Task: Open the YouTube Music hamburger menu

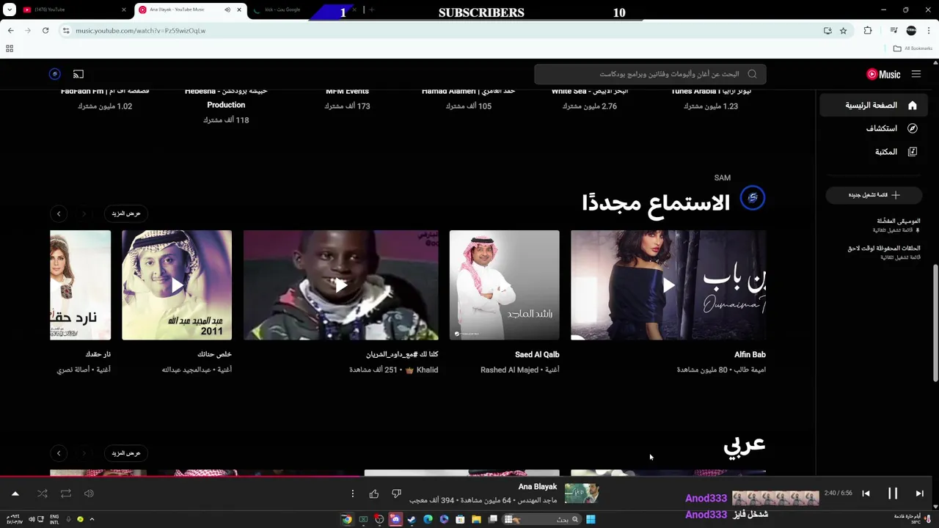Action: (x=916, y=74)
